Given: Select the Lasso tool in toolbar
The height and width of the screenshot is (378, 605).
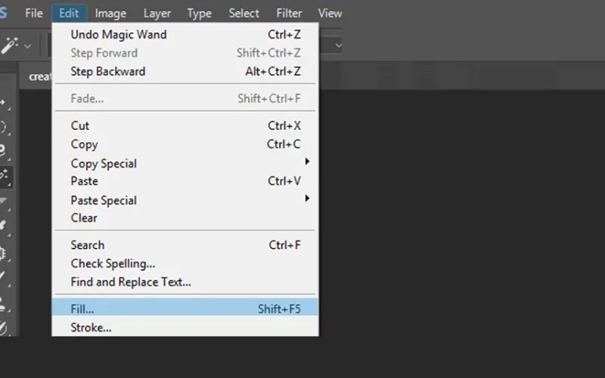Looking at the screenshot, I should click(4, 151).
